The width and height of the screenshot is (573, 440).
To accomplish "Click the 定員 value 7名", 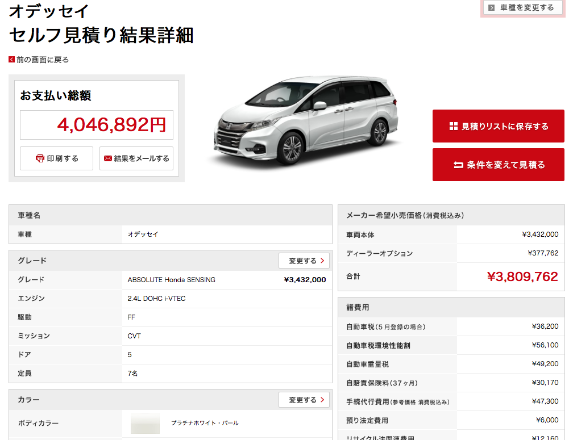I will [132, 373].
